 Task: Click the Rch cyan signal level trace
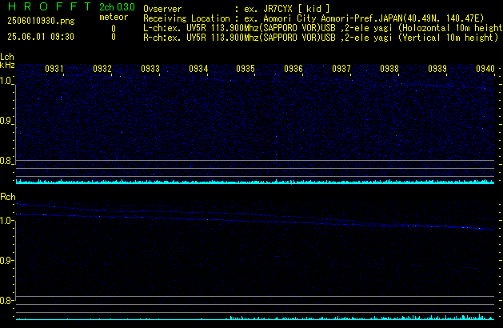[255, 318]
